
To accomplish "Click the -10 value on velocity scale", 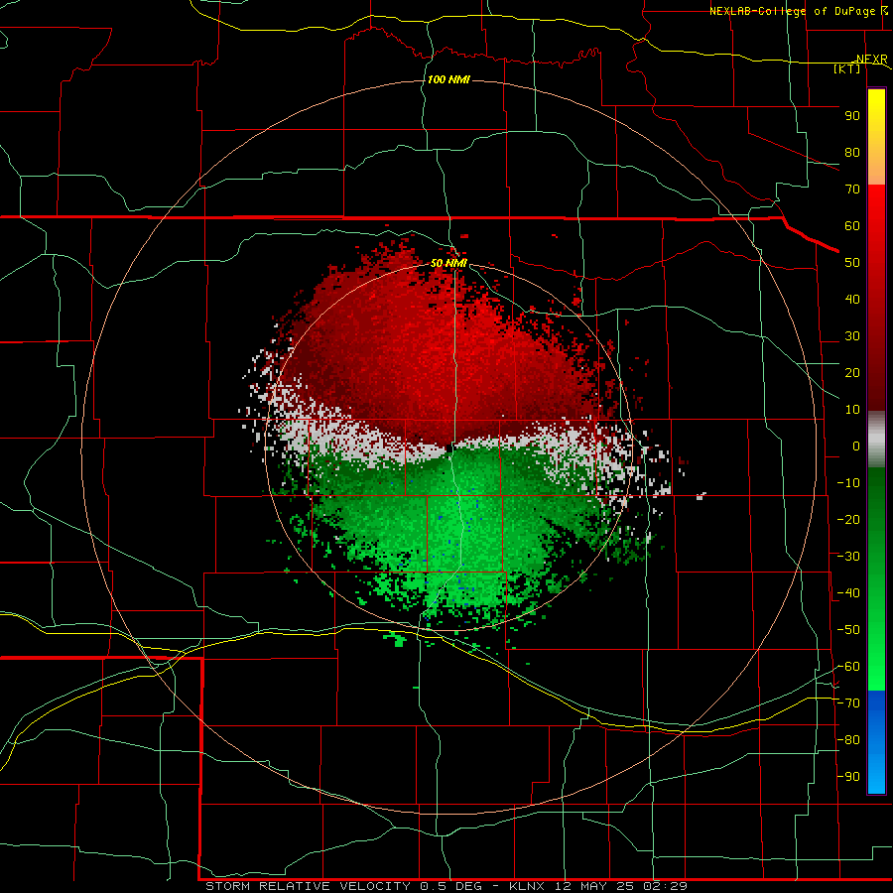I will click(x=848, y=483).
